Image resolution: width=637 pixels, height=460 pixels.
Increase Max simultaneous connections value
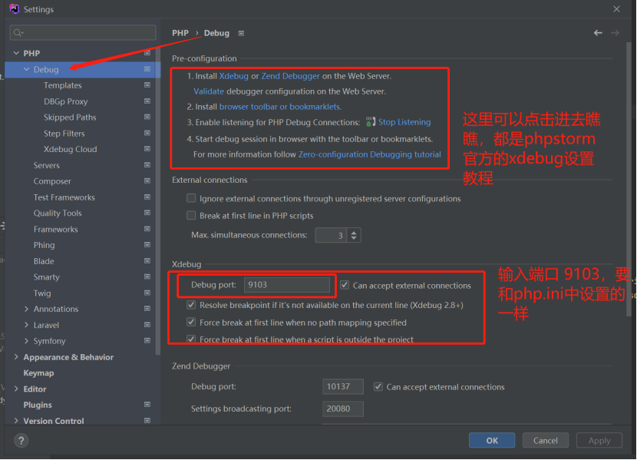(354, 233)
